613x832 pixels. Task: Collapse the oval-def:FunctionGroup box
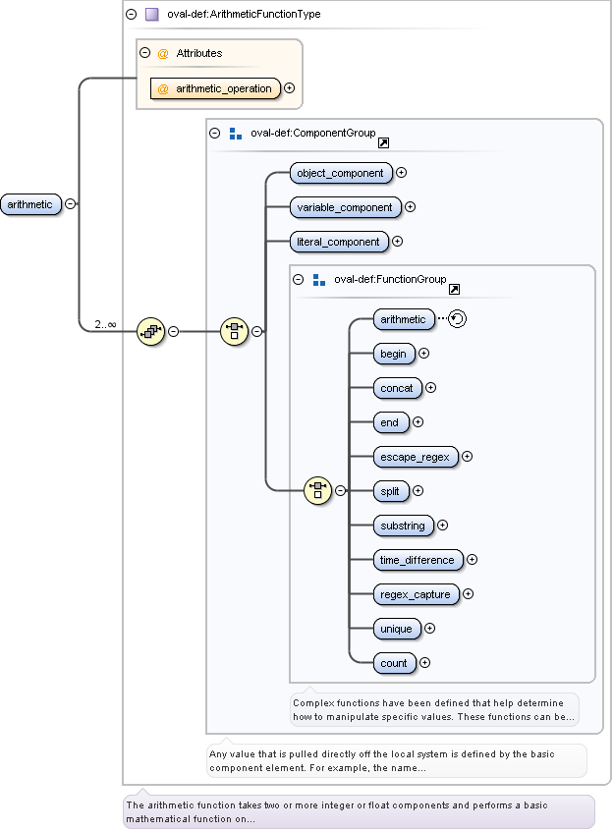coord(298,279)
